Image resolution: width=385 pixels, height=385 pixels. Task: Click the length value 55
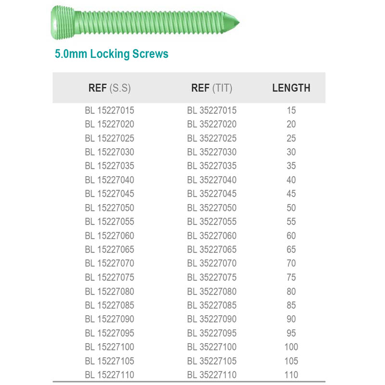pyautogui.click(x=291, y=222)
